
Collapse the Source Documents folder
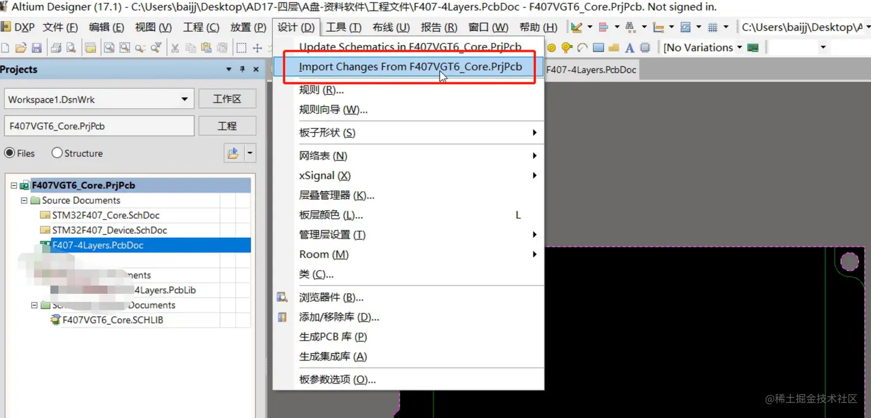(x=24, y=200)
